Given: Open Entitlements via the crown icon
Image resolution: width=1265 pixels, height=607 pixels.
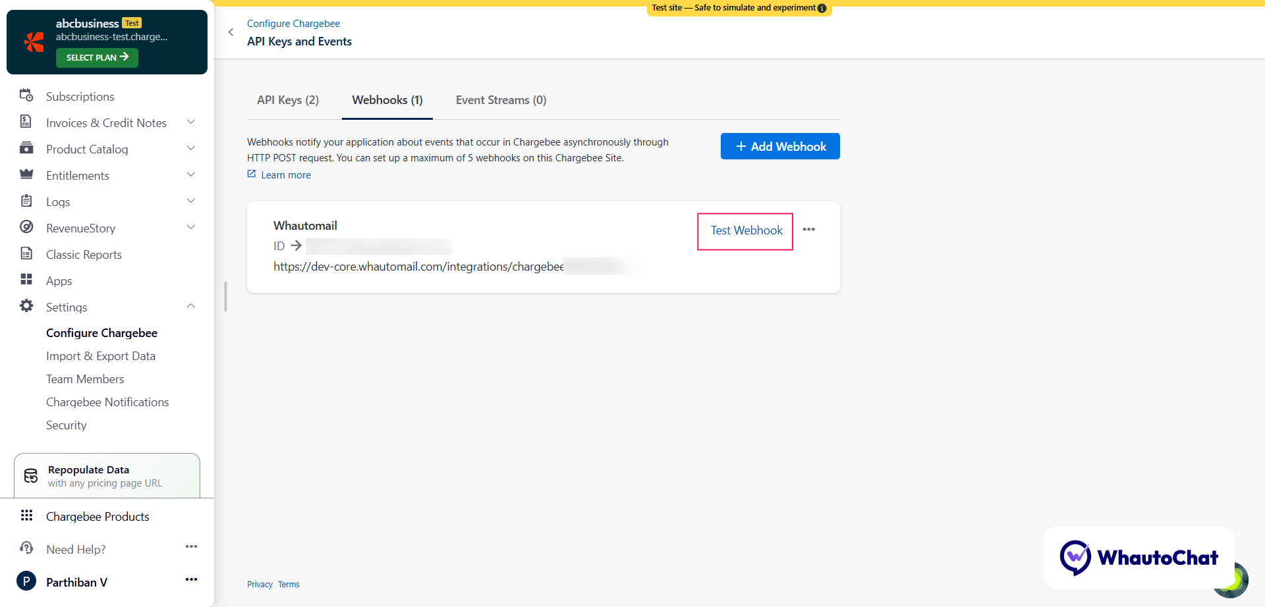Looking at the screenshot, I should coord(26,174).
